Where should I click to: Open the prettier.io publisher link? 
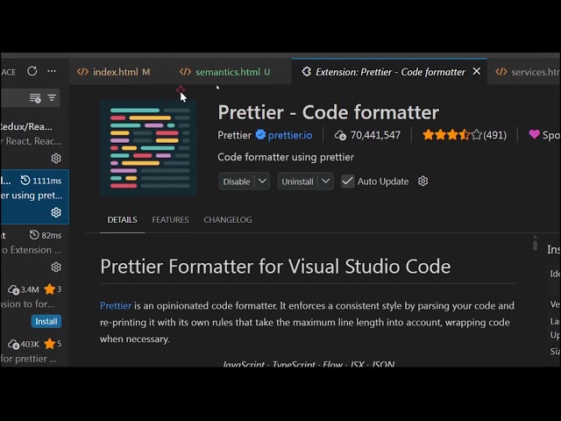coord(290,135)
